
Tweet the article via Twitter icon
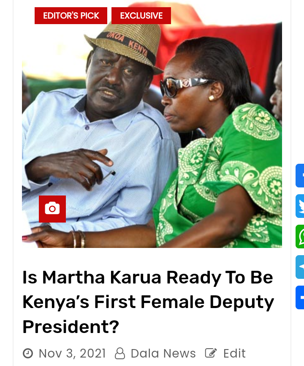point(300,206)
